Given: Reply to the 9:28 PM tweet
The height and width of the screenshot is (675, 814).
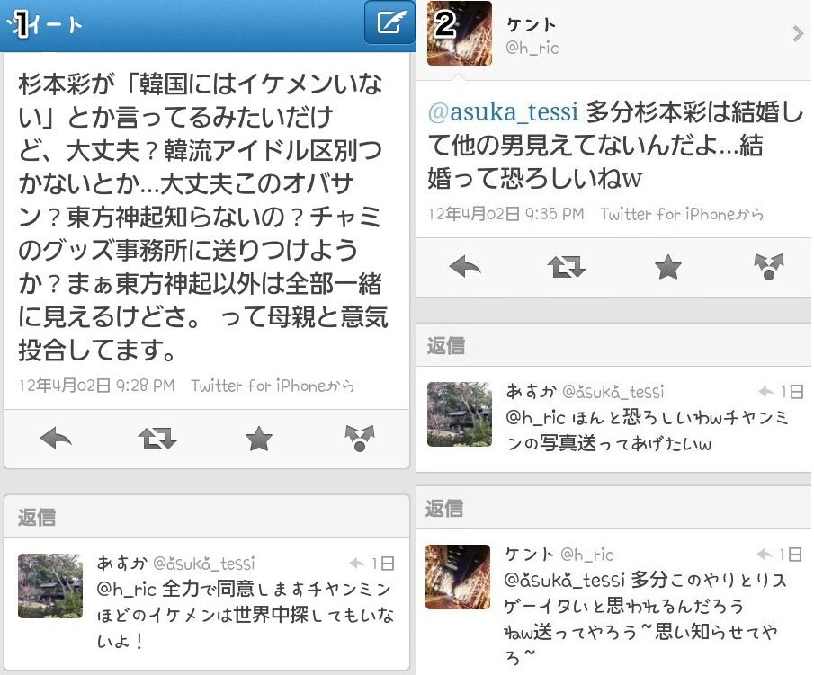Looking at the screenshot, I should (56, 439).
